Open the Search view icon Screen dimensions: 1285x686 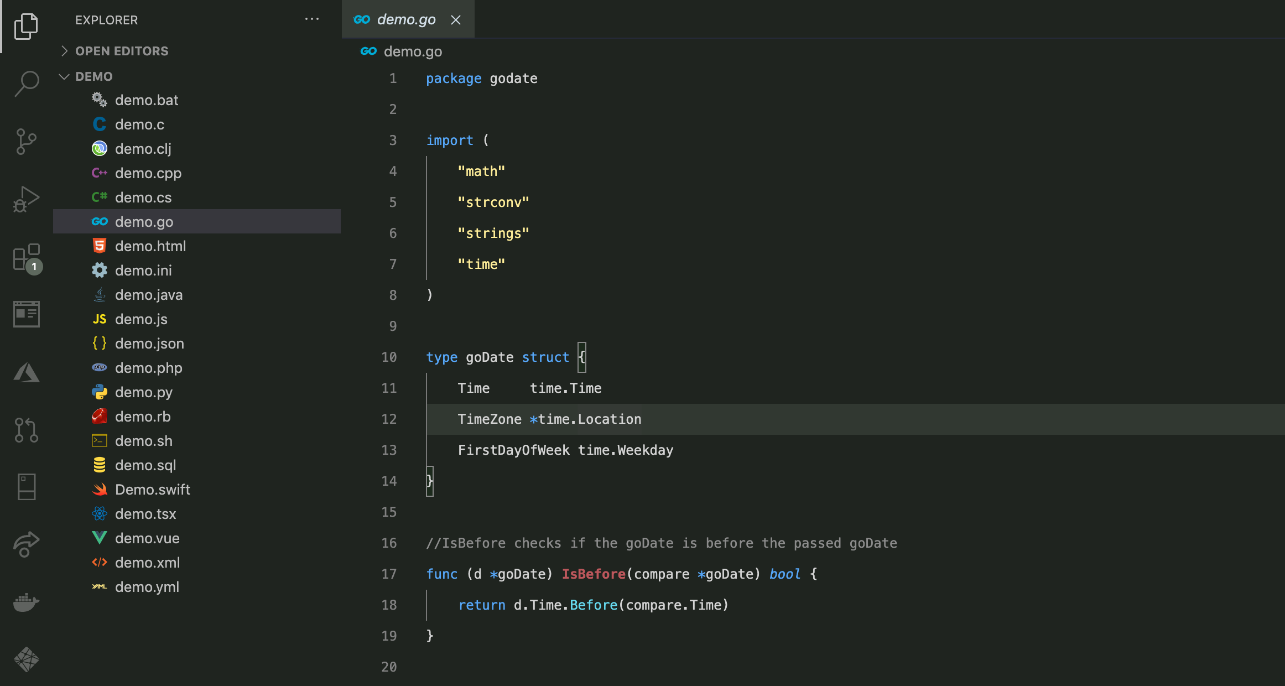[26, 84]
